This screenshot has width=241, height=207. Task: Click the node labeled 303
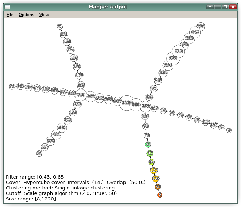coord(109,100)
